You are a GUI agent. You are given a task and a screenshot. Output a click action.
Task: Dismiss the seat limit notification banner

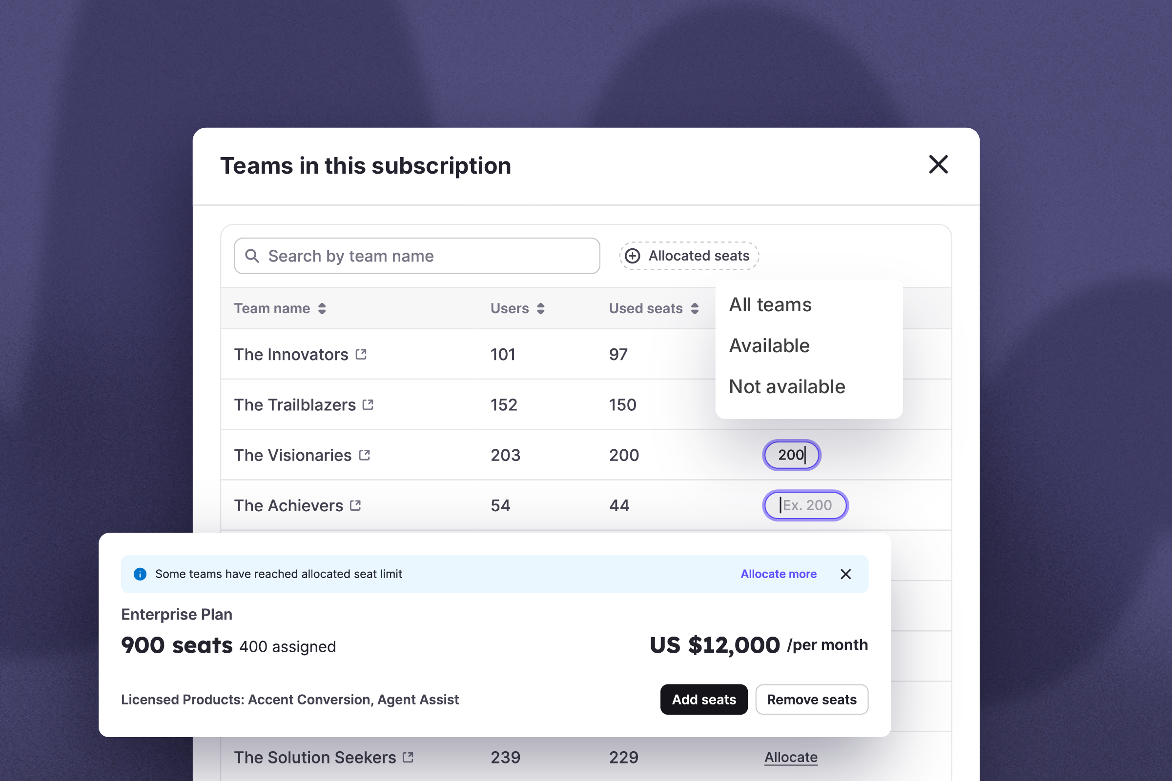tap(845, 574)
